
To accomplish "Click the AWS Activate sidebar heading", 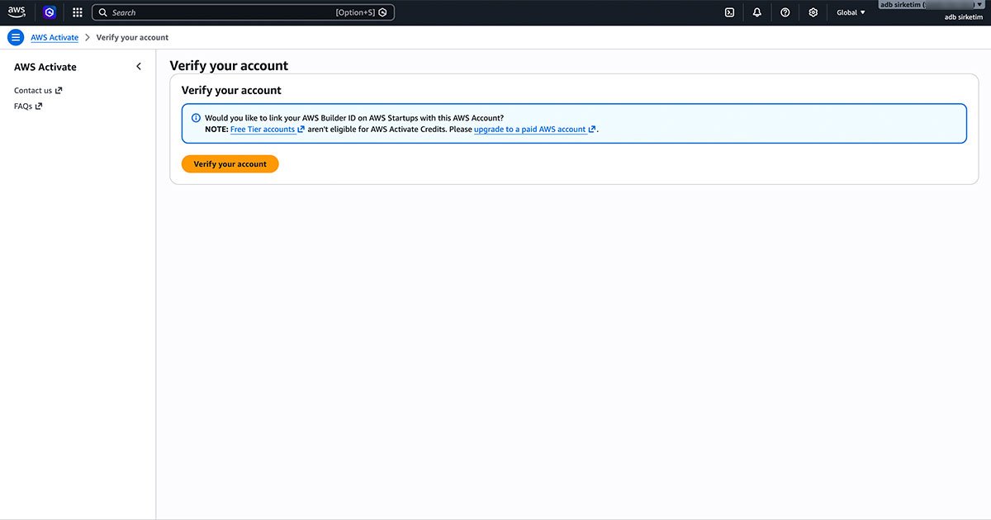I will click(x=45, y=67).
